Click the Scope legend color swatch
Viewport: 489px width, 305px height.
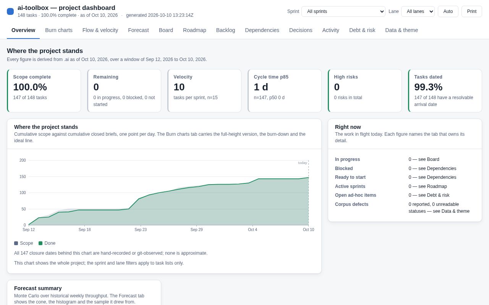16,243
